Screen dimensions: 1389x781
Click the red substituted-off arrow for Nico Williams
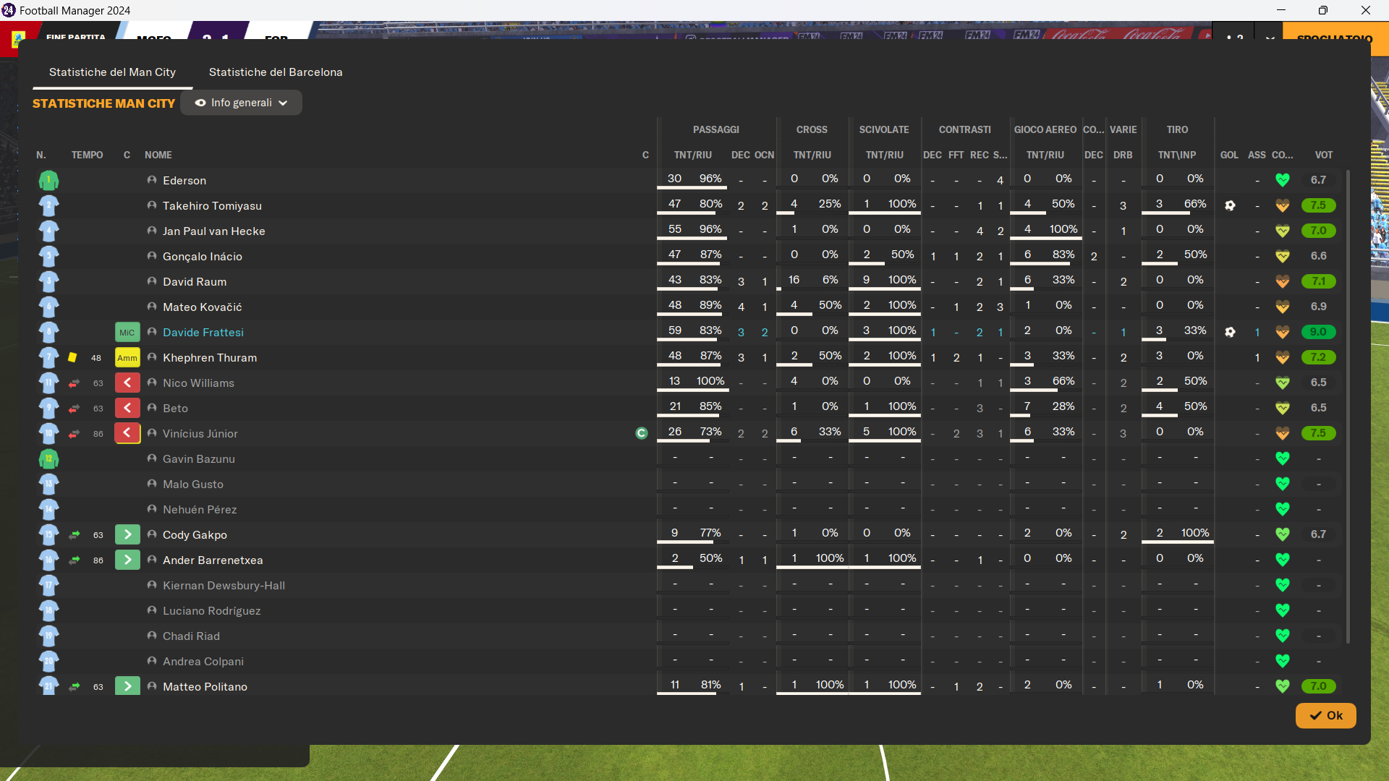[127, 383]
